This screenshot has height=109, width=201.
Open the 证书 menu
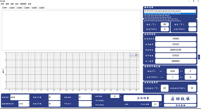click(17, 4)
